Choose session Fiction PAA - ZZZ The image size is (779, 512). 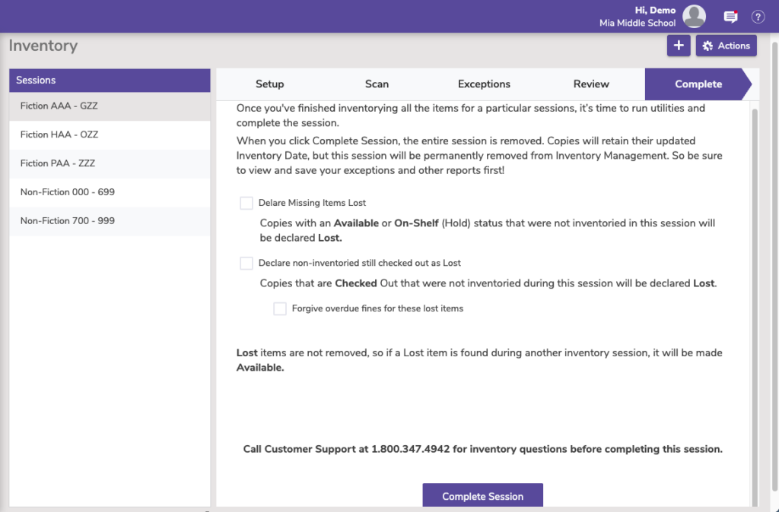[x=110, y=164]
